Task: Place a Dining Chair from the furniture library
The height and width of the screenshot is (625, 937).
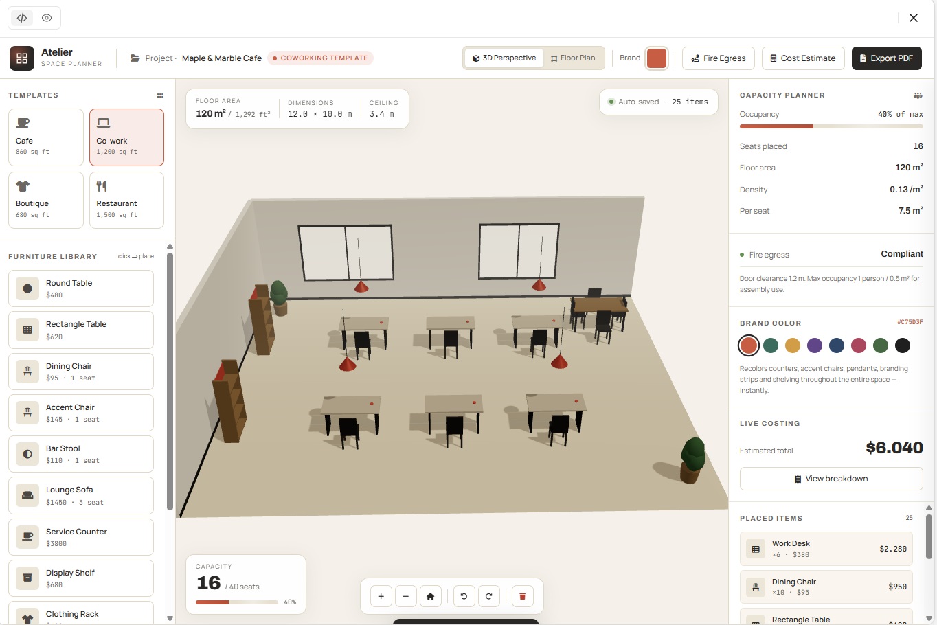Action: (x=81, y=372)
